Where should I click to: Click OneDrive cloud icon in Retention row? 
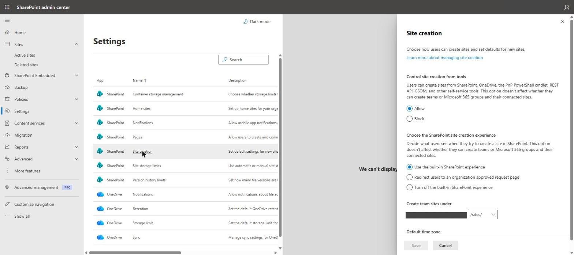click(100, 209)
